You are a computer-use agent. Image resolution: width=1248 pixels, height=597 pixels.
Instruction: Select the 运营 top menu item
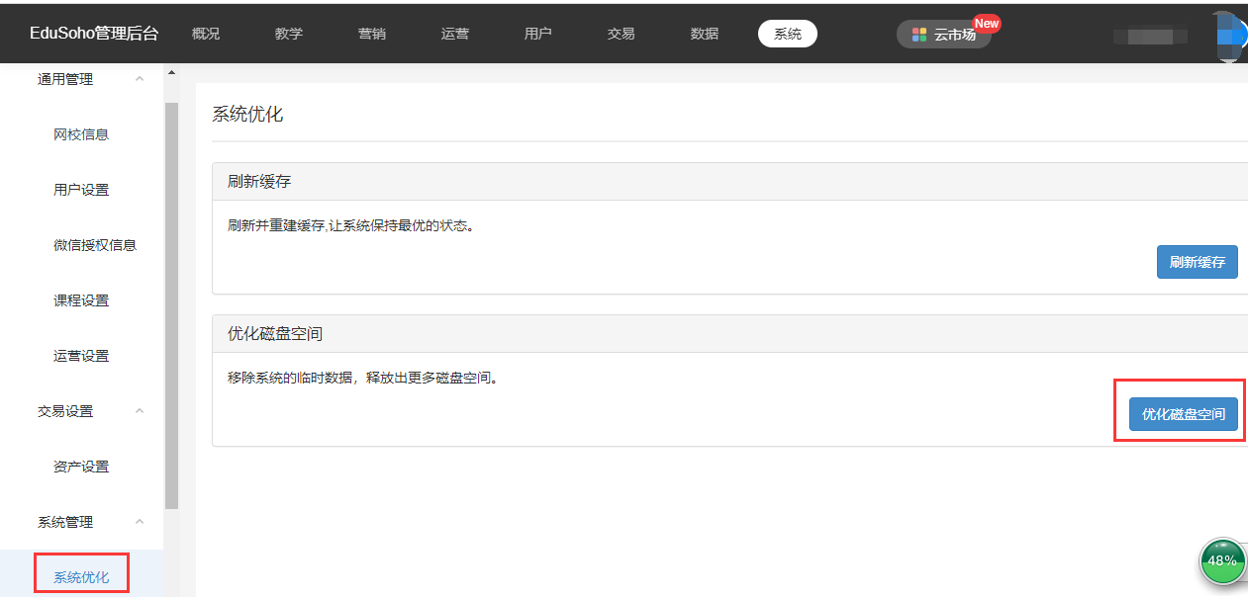[x=455, y=34]
